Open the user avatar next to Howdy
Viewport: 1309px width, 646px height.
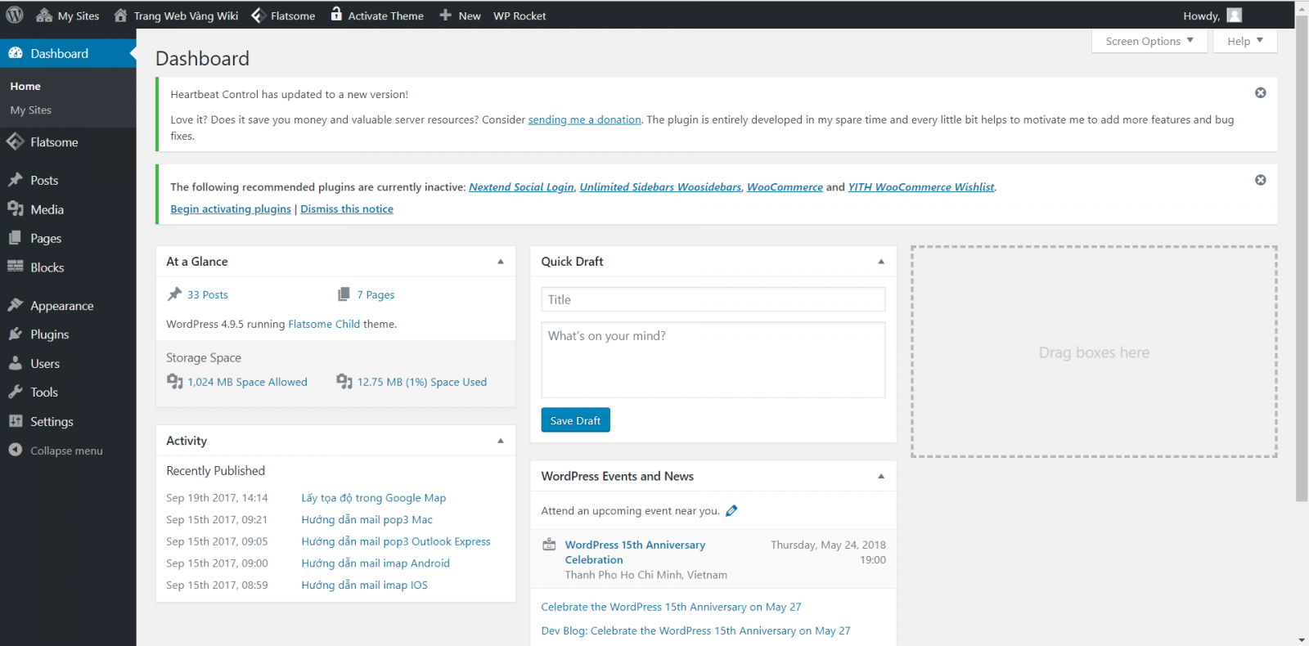1235,15
